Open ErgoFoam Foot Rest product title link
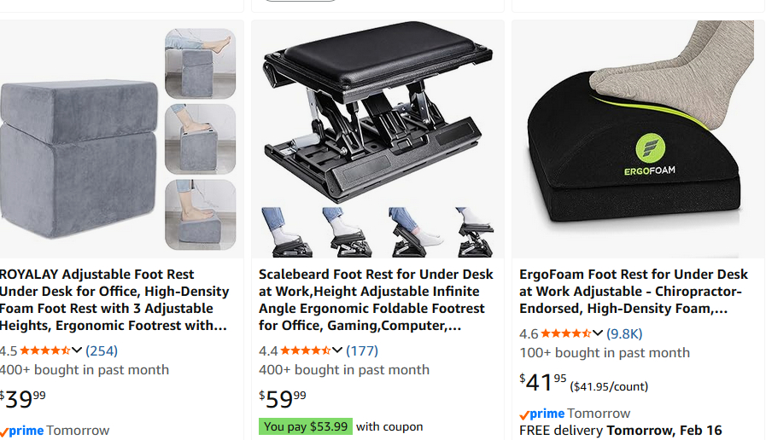The image size is (766, 440). tap(634, 291)
